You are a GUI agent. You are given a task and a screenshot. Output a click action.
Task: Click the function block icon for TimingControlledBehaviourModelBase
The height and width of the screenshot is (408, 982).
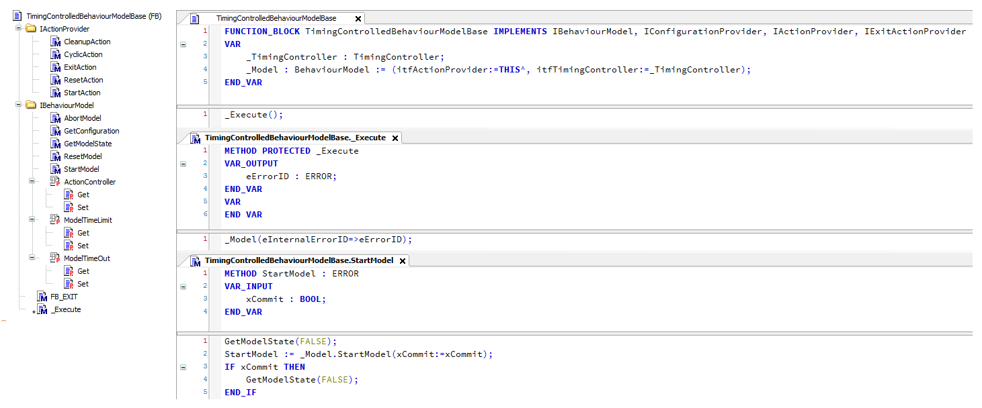[17, 16]
